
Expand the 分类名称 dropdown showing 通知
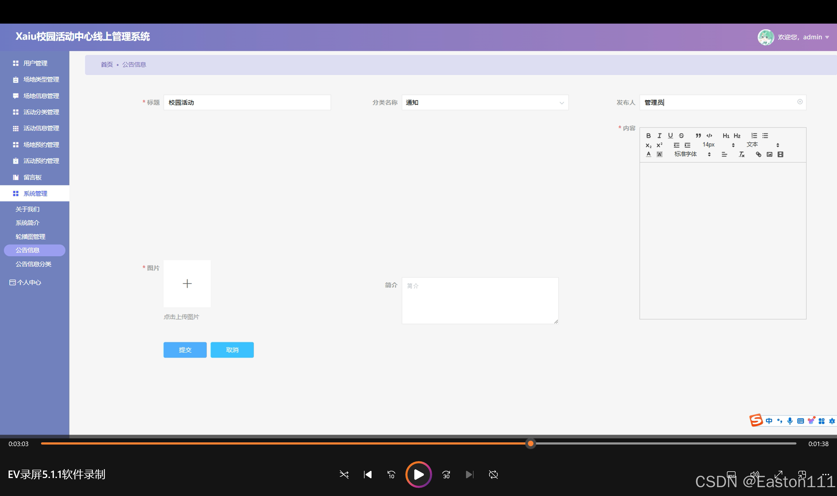[x=485, y=102]
